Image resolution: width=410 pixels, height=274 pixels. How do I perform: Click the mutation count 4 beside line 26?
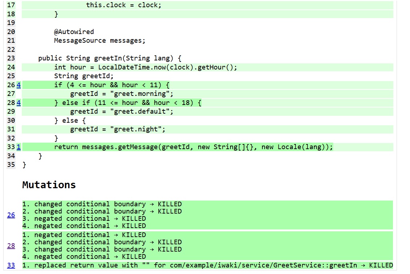18,85
